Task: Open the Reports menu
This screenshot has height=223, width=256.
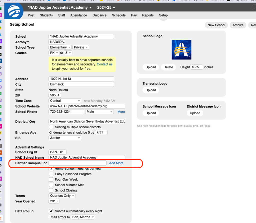Action: (148, 15)
